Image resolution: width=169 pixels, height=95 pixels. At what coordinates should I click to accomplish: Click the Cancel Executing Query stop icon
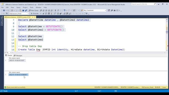tap(41, 13)
